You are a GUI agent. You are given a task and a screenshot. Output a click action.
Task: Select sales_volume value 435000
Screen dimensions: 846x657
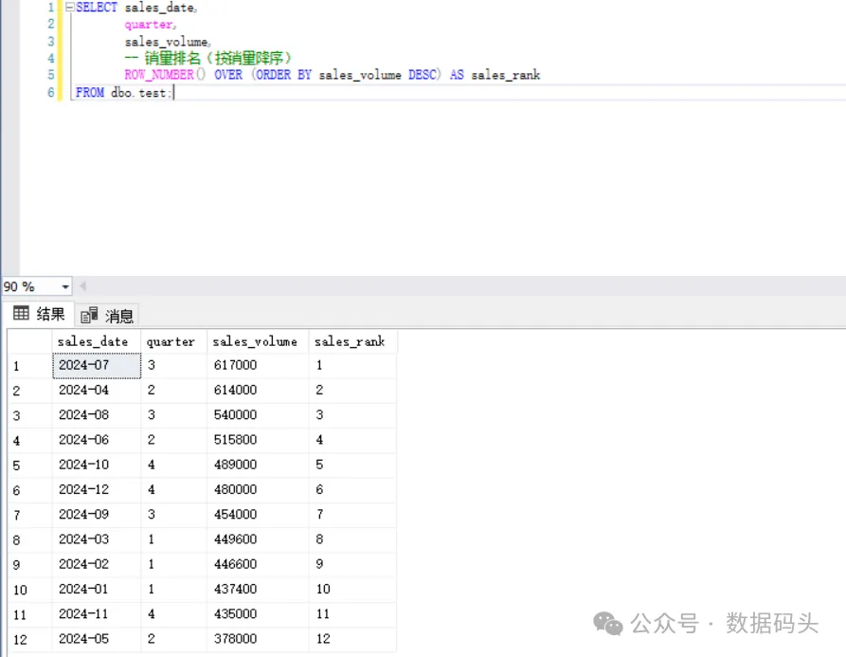click(258, 613)
